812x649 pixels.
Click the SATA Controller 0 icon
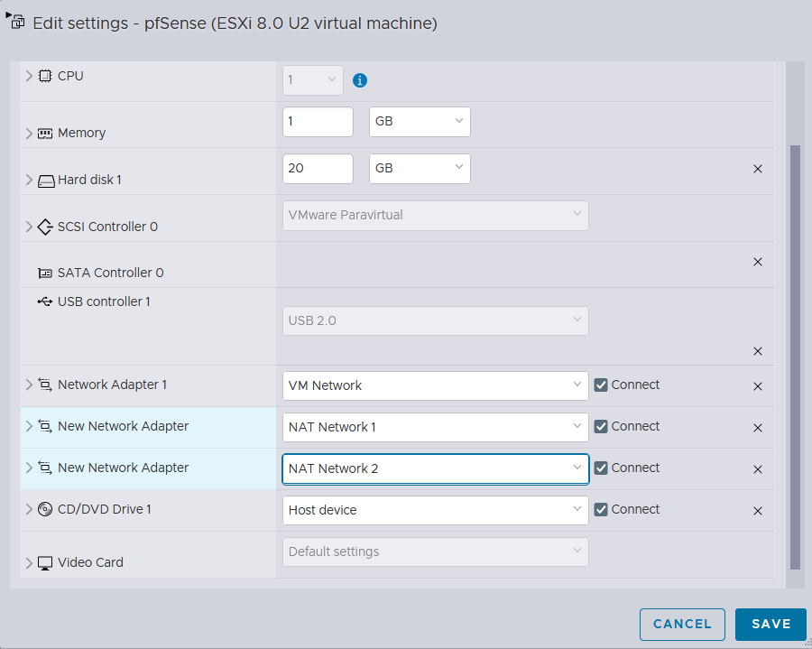45,273
